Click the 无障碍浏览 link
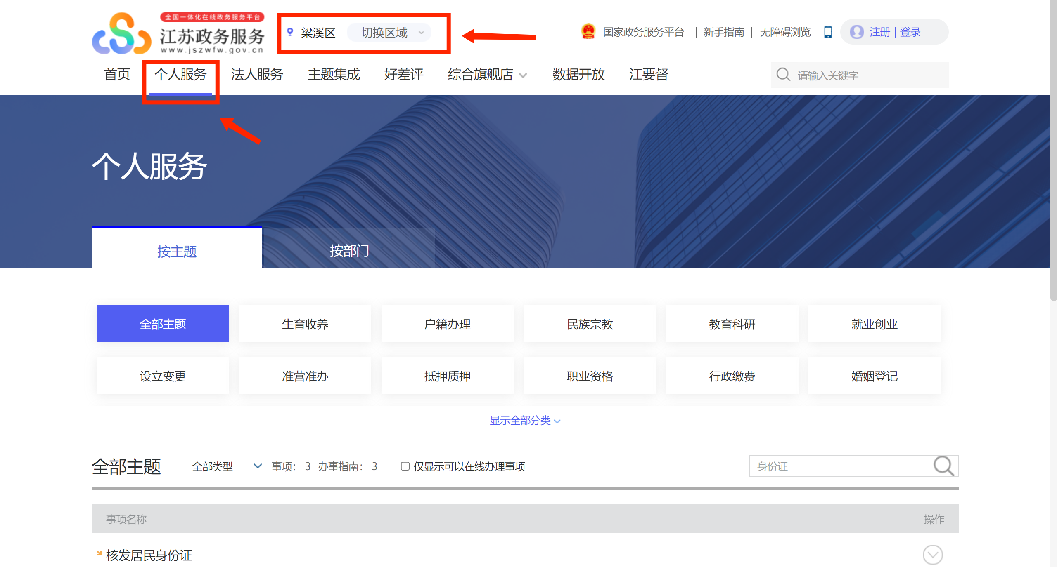This screenshot has width=1057, height=567. coord(785,32)
